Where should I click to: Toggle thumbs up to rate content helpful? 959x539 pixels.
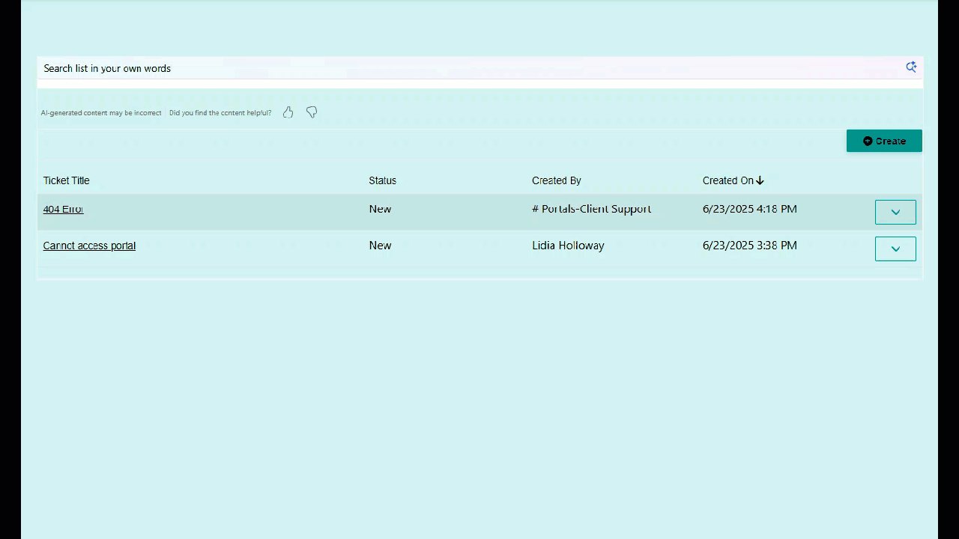tap(288, 112)
